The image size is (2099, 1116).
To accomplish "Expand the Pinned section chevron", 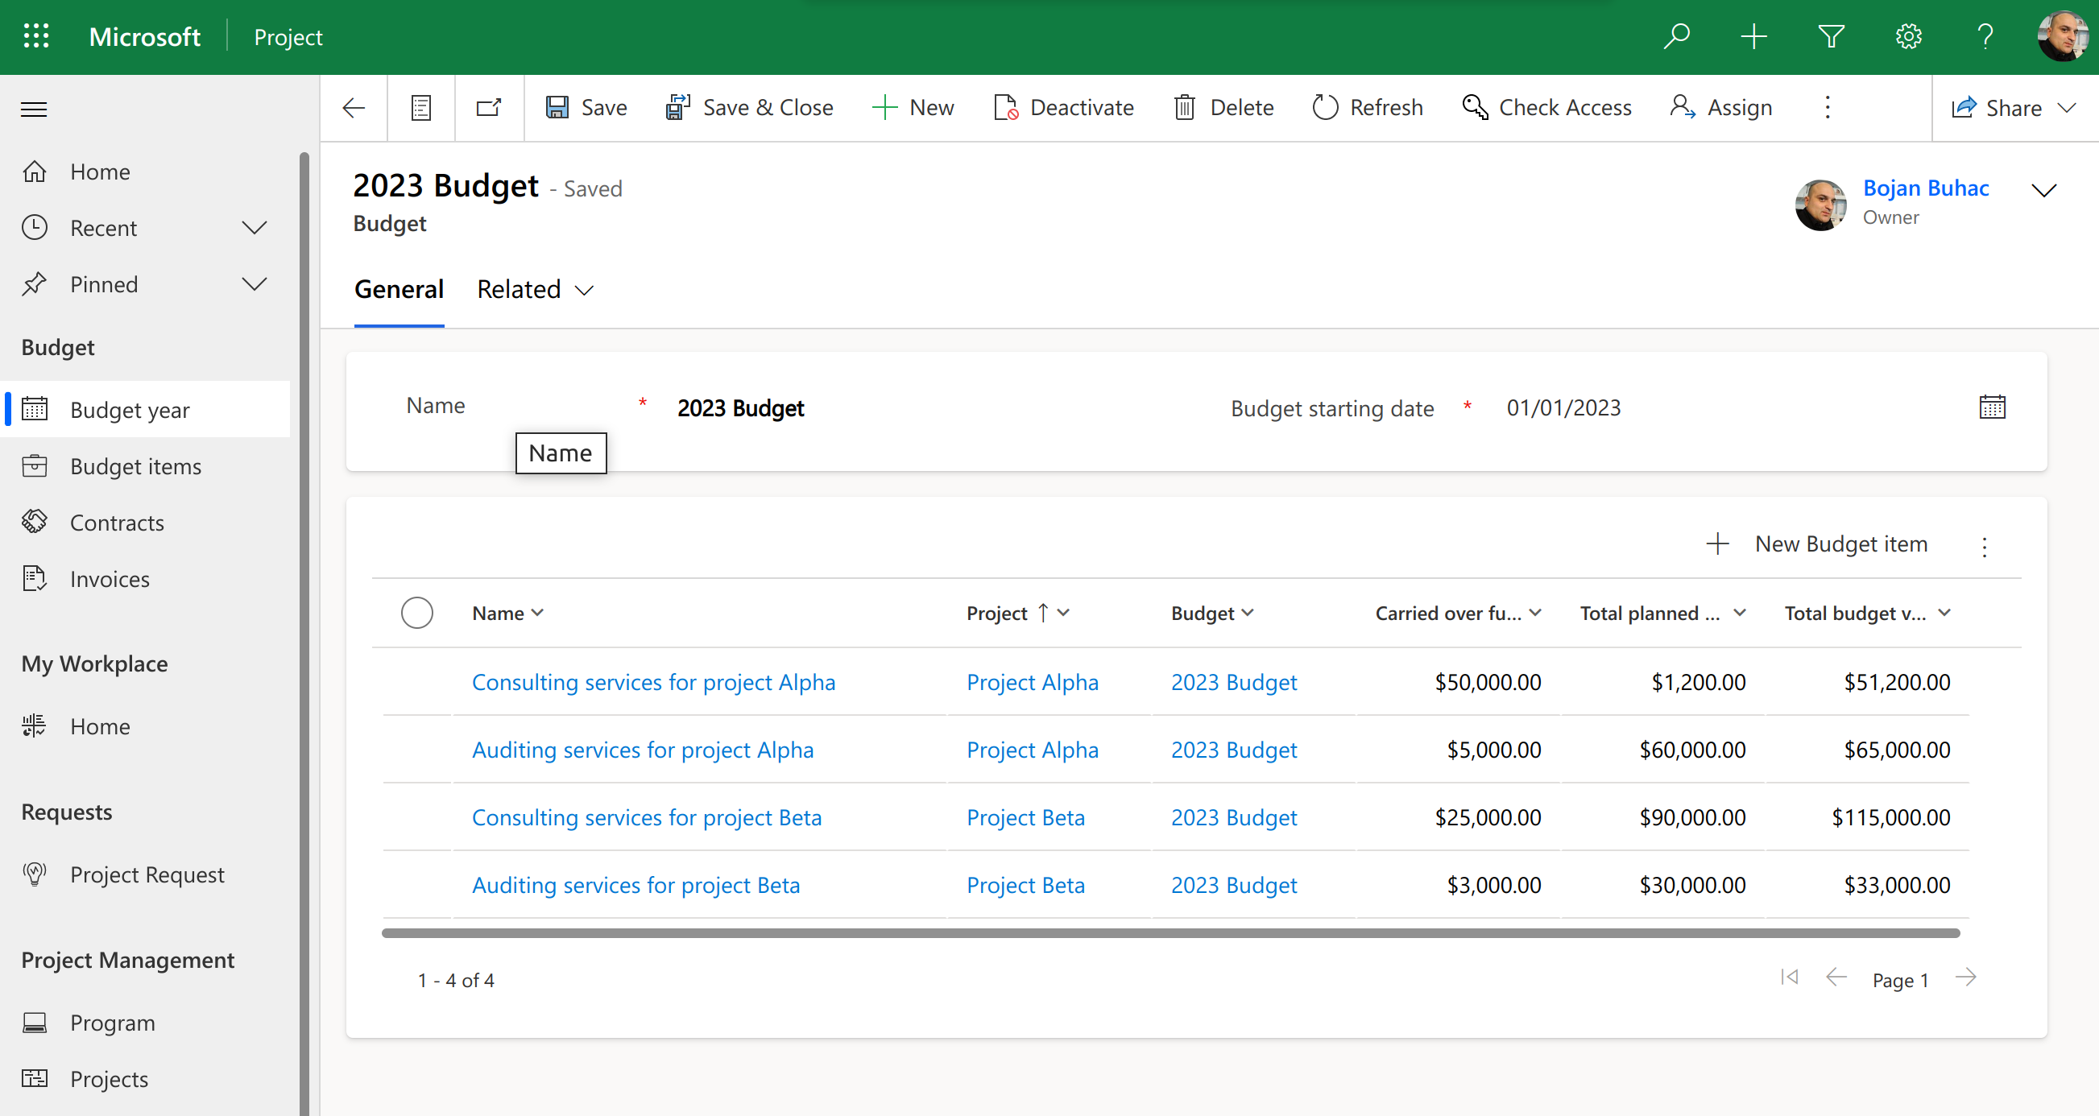I will click(x=255, y=284).
